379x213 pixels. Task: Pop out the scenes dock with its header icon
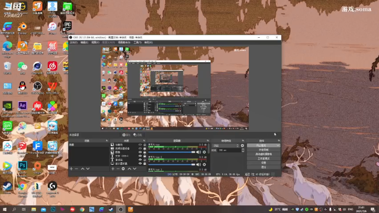click(107, 141)
